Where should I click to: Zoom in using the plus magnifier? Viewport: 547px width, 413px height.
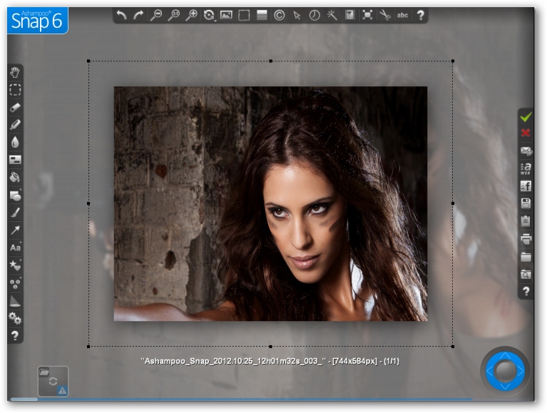pyautogui.click(x=191, y=15)
